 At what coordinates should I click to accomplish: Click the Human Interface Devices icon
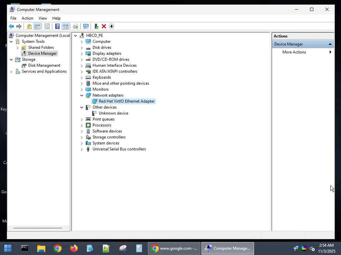tap(88, 65)
